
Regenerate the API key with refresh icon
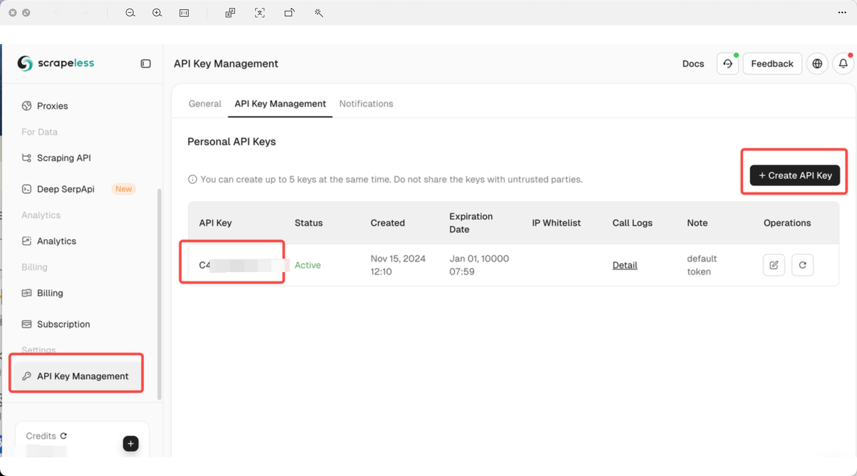(x=802, y=265)
